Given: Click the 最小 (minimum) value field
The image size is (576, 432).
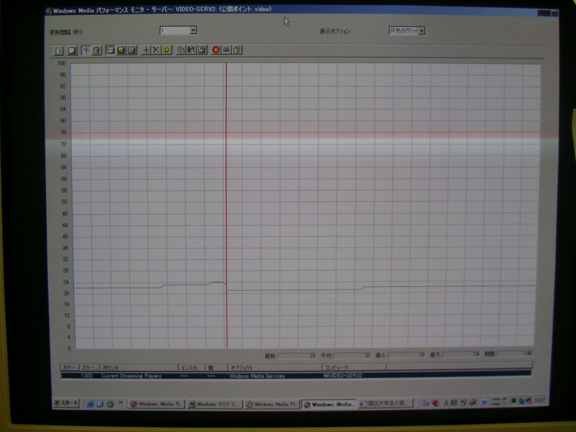Looking at the screenshot, I should pos(407,355).
